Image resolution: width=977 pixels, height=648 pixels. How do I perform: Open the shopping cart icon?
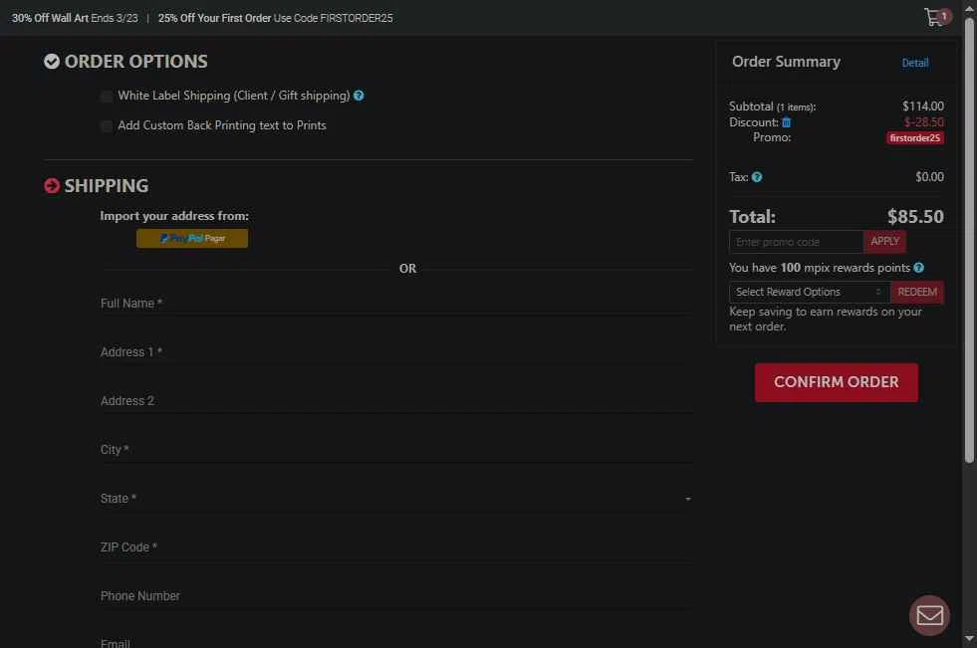pyautogui.click(x=934, y=17)
